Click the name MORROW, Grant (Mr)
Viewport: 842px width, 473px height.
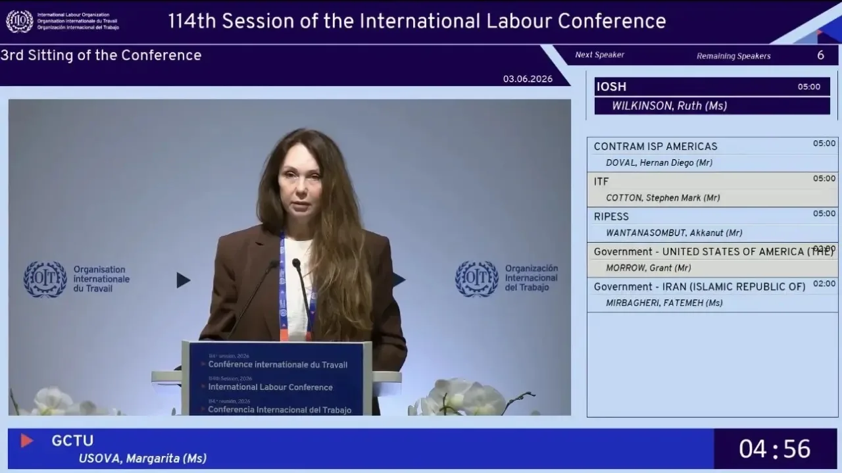[649, 268]
